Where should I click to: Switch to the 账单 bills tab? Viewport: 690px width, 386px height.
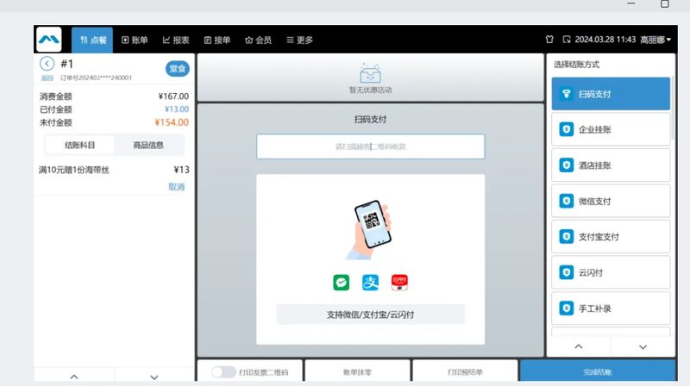point(135,40)
